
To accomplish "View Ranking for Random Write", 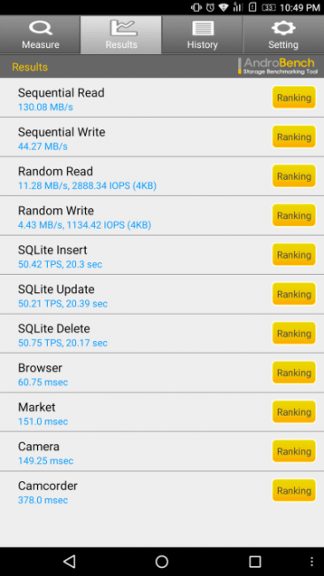I will 294,215.
